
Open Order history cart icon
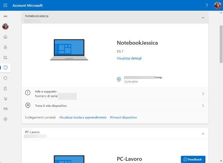[5, 99]
